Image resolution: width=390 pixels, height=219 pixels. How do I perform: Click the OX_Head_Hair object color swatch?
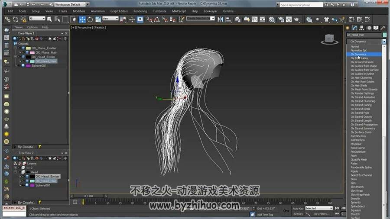pyautogui.click(x=384, y=35)
